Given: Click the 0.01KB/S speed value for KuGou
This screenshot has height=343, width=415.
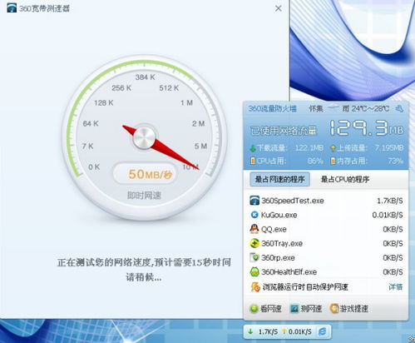Looking at the screenshot, I should pos(388,215).
